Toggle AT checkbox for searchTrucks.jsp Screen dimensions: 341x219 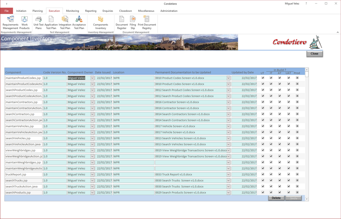click(280, 180)
